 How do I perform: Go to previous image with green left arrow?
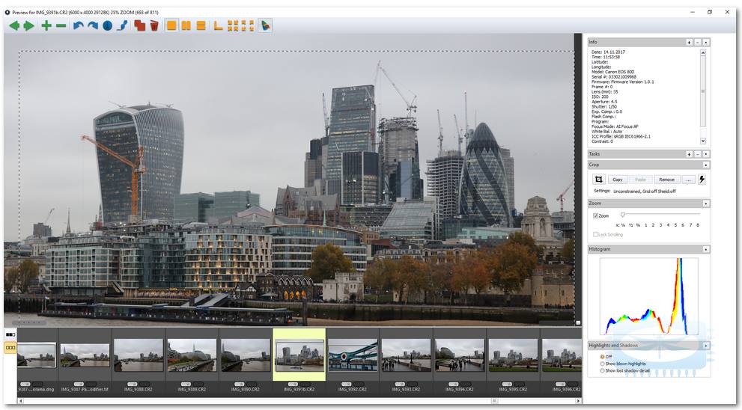[14, 25]
